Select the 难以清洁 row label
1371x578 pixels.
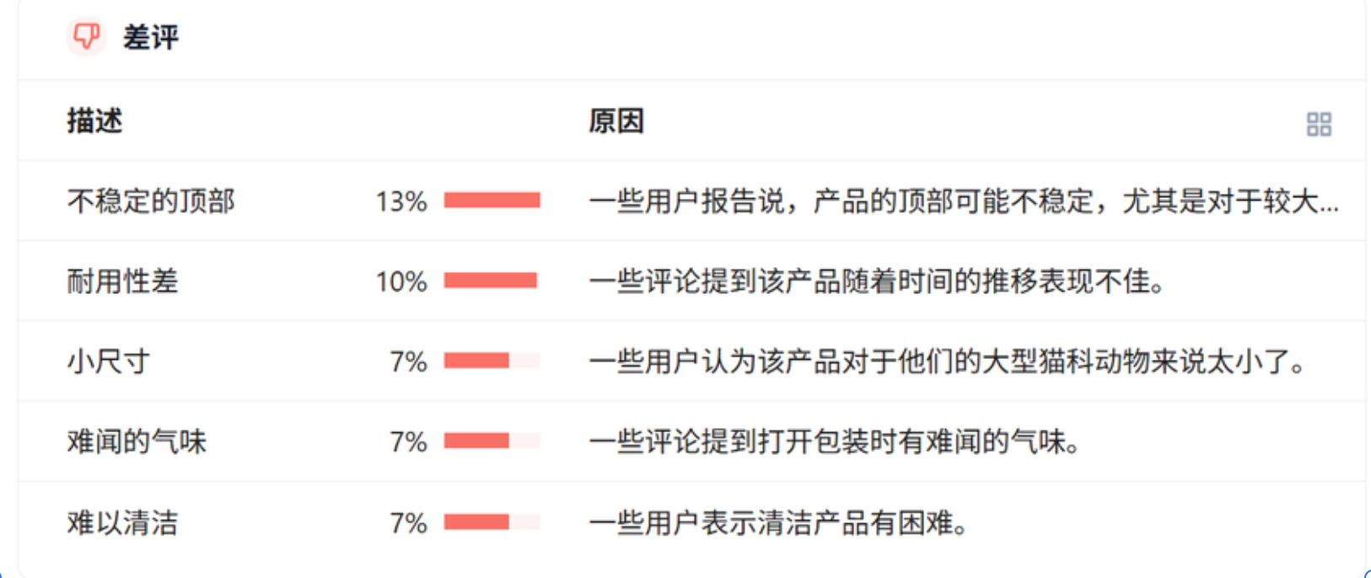pos(123,522)
